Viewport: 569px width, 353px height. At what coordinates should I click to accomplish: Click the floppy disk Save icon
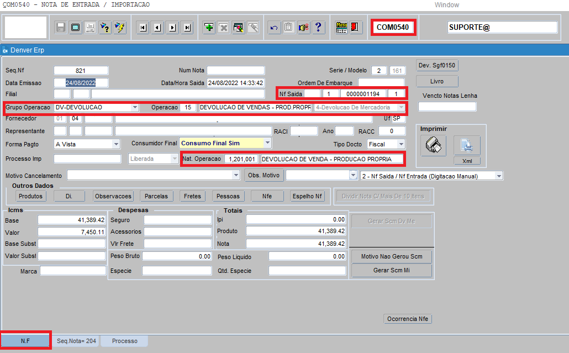61,28
